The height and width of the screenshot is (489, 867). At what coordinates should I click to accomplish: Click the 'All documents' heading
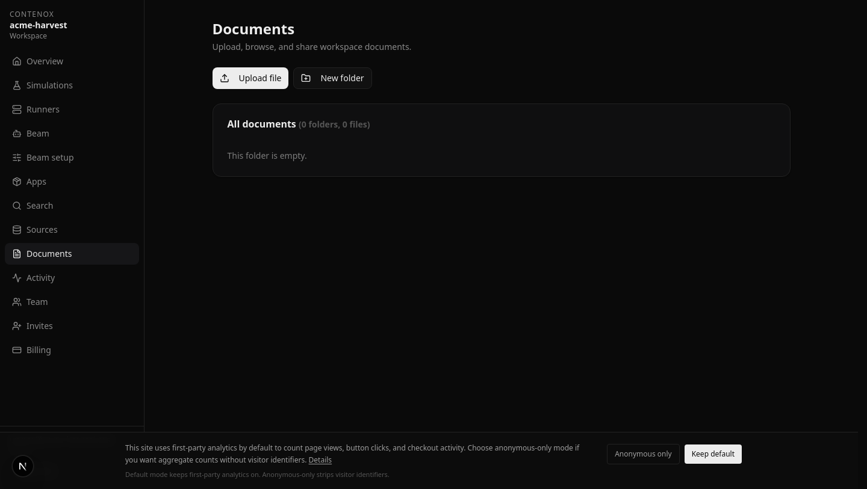click(261, 124)
